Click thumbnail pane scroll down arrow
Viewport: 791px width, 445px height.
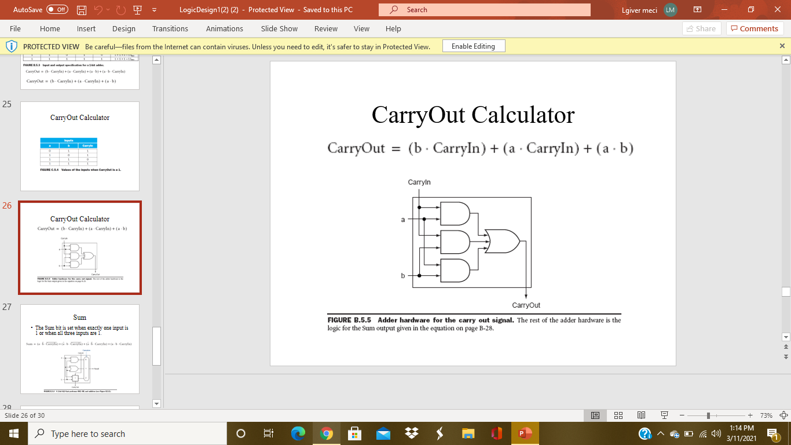(x=156, y=403)
